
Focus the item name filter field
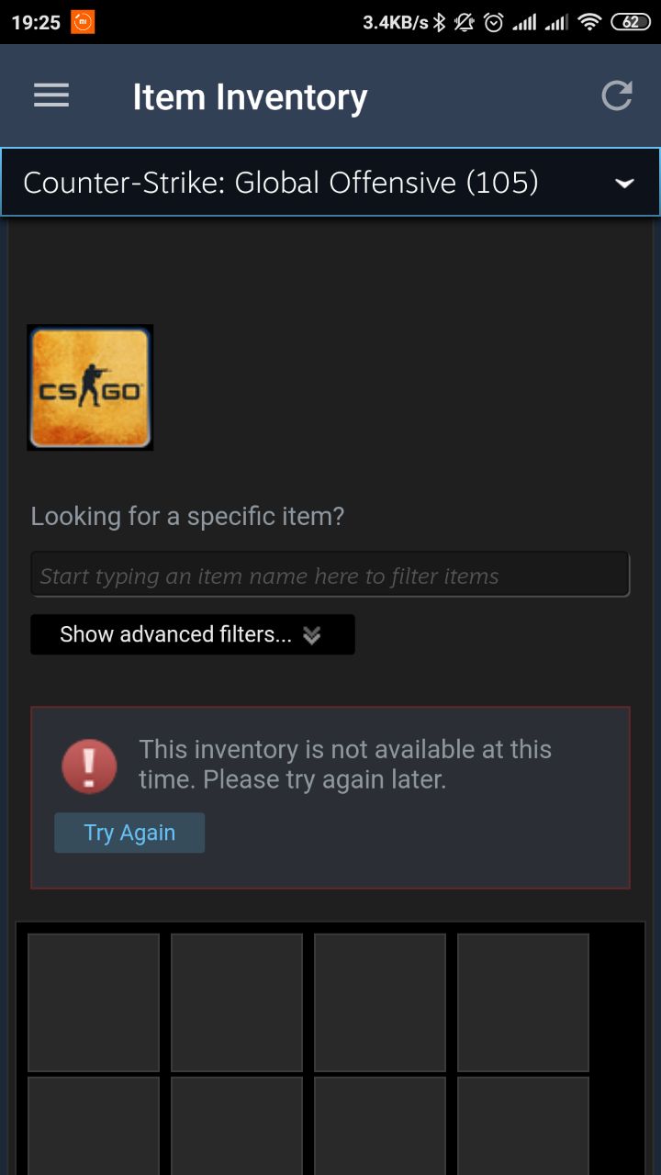330,576
